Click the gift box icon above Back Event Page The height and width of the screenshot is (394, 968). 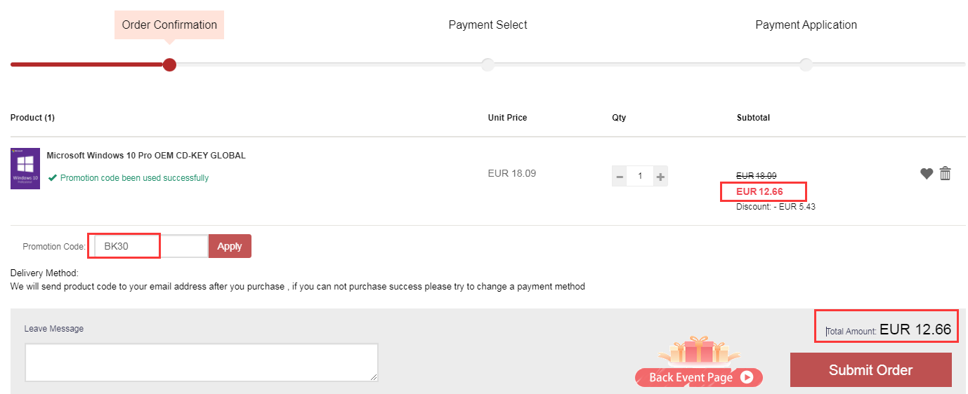tap(698, 350)
